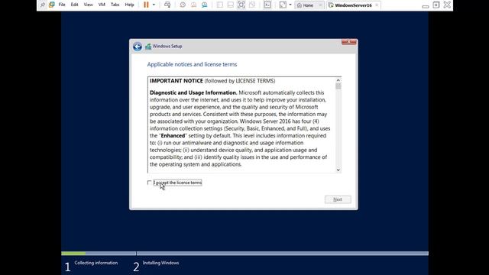Enter full screen mode icon

[x=241, y=5]
